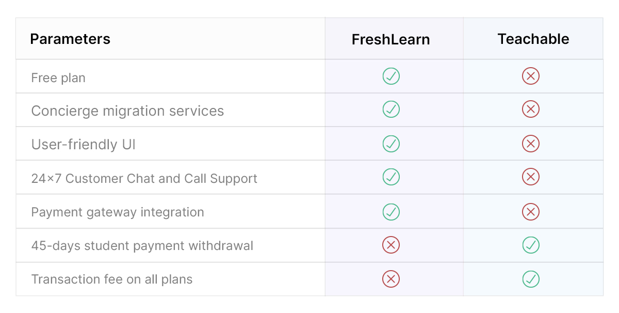Click FreshLearn's Free plan checkmark icon
Image resolution: width=619 pixels, height=313 pixels.
point(391,76)
